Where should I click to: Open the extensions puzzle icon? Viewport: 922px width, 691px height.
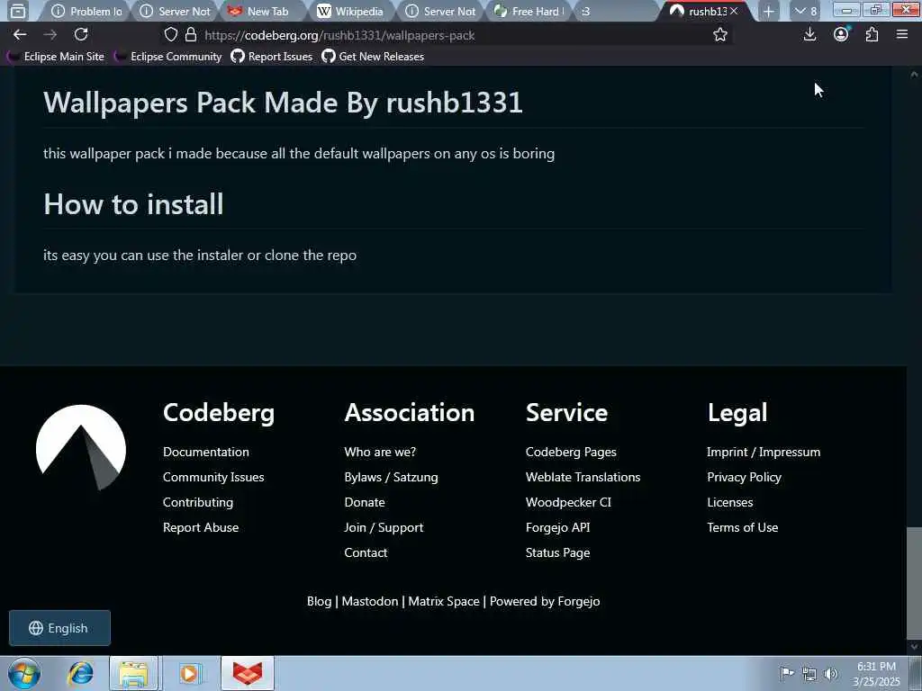872,35
